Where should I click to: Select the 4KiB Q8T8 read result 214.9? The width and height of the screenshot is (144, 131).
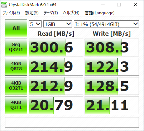click(x=56, y=67)
